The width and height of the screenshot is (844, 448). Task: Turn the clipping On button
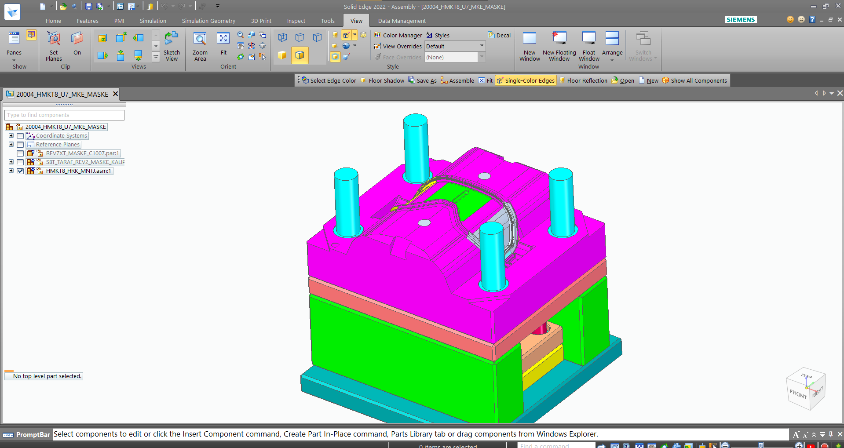(x=77, y=43)
